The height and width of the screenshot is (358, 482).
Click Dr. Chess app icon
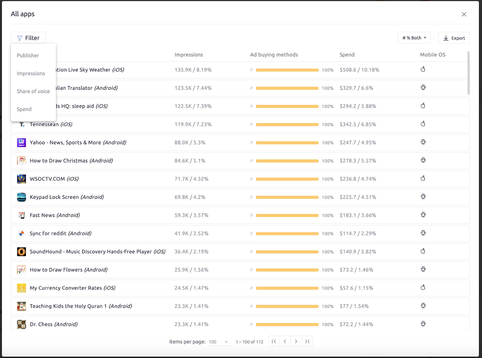[21, 324]
